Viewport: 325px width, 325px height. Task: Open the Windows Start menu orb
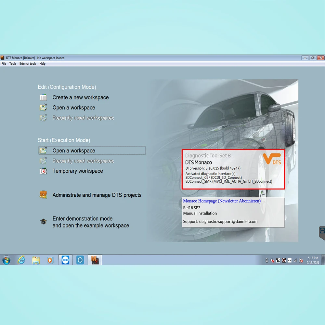point(6,260)
